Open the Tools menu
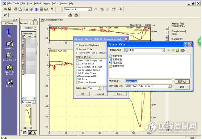Screen dimensions: 202x139 coord(55,3)
